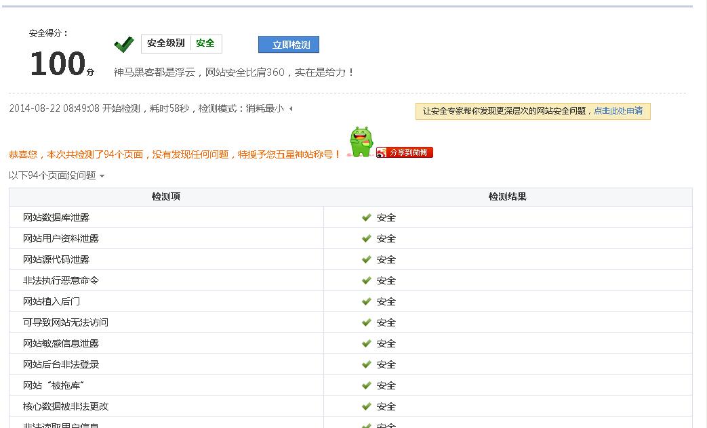Select the 非法执行恶意命令 row text
The width and height of the screenshot is (707, 428).
[61, 280]
